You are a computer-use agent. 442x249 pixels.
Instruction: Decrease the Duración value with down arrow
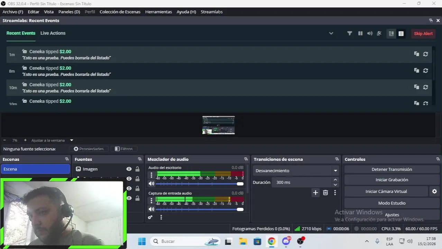click(335, 185)
